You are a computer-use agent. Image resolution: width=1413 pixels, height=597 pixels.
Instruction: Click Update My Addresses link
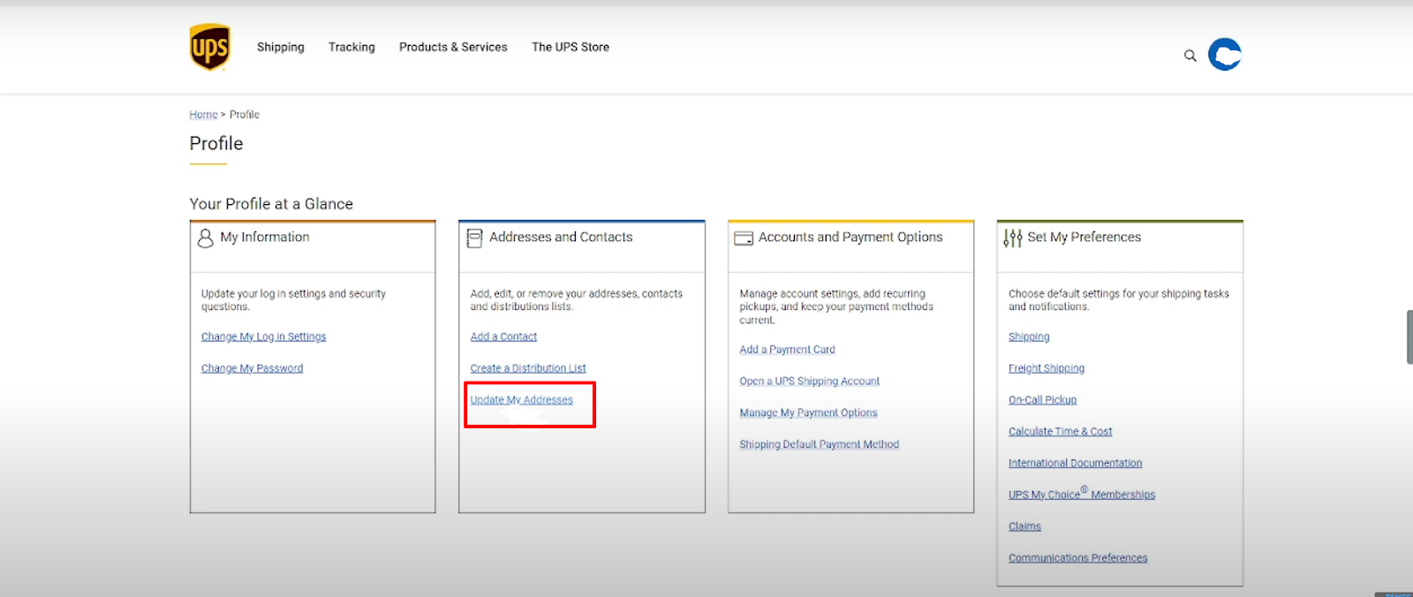521,400
